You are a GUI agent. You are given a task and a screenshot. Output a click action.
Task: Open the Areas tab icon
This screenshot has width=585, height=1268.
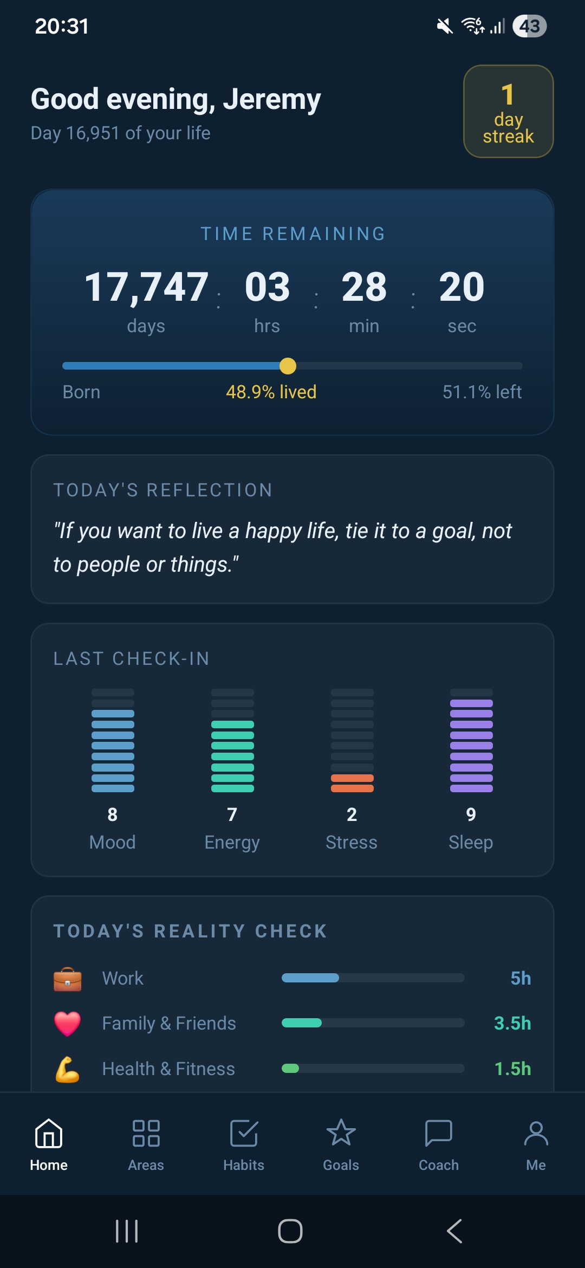click(x=146, y=1133)
